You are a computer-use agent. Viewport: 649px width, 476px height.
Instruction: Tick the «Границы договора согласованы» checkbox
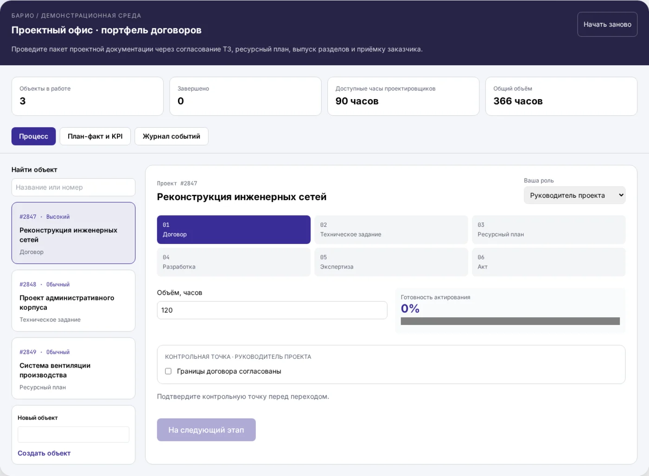pyautogui.click(x=168, y=371)
